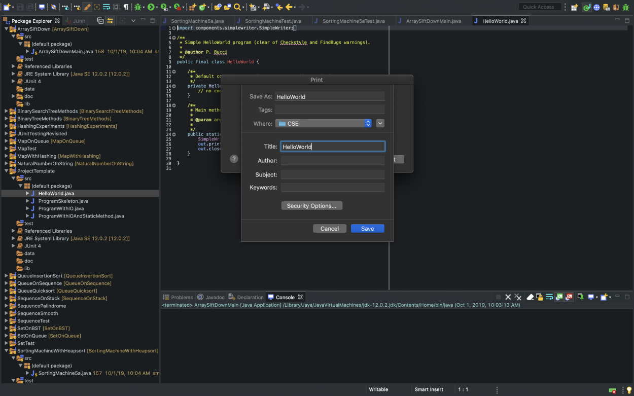This screenshot has height=396, width=634.
Task: Click Collapse All icon in Package Explorer
Action: pos(100,21)
